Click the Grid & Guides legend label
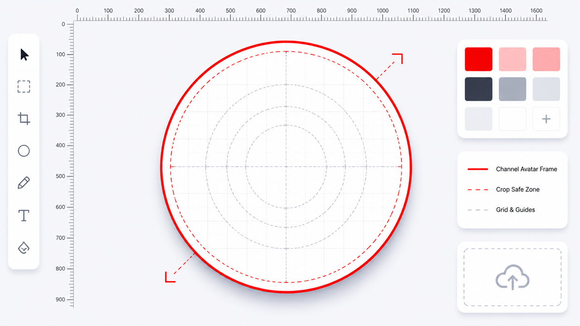Screen dimensions: 580x326 [x=515, y=210]
